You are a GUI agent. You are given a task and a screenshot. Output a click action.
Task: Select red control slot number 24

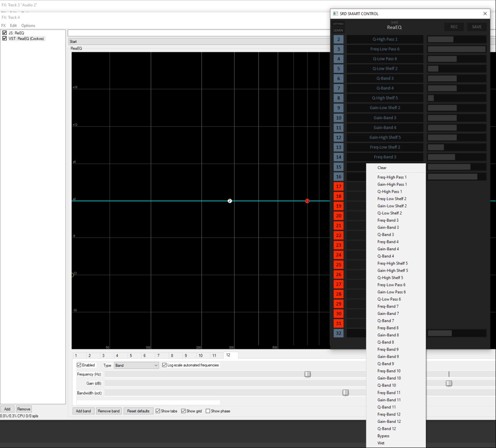point(339,255)
